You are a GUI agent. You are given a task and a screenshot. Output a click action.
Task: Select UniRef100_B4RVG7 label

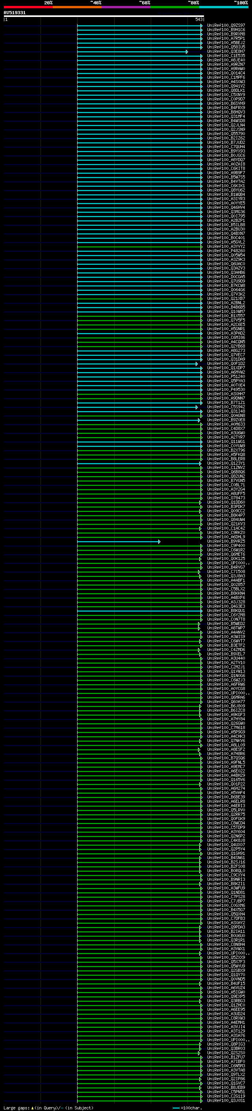[x=226, y=568]
